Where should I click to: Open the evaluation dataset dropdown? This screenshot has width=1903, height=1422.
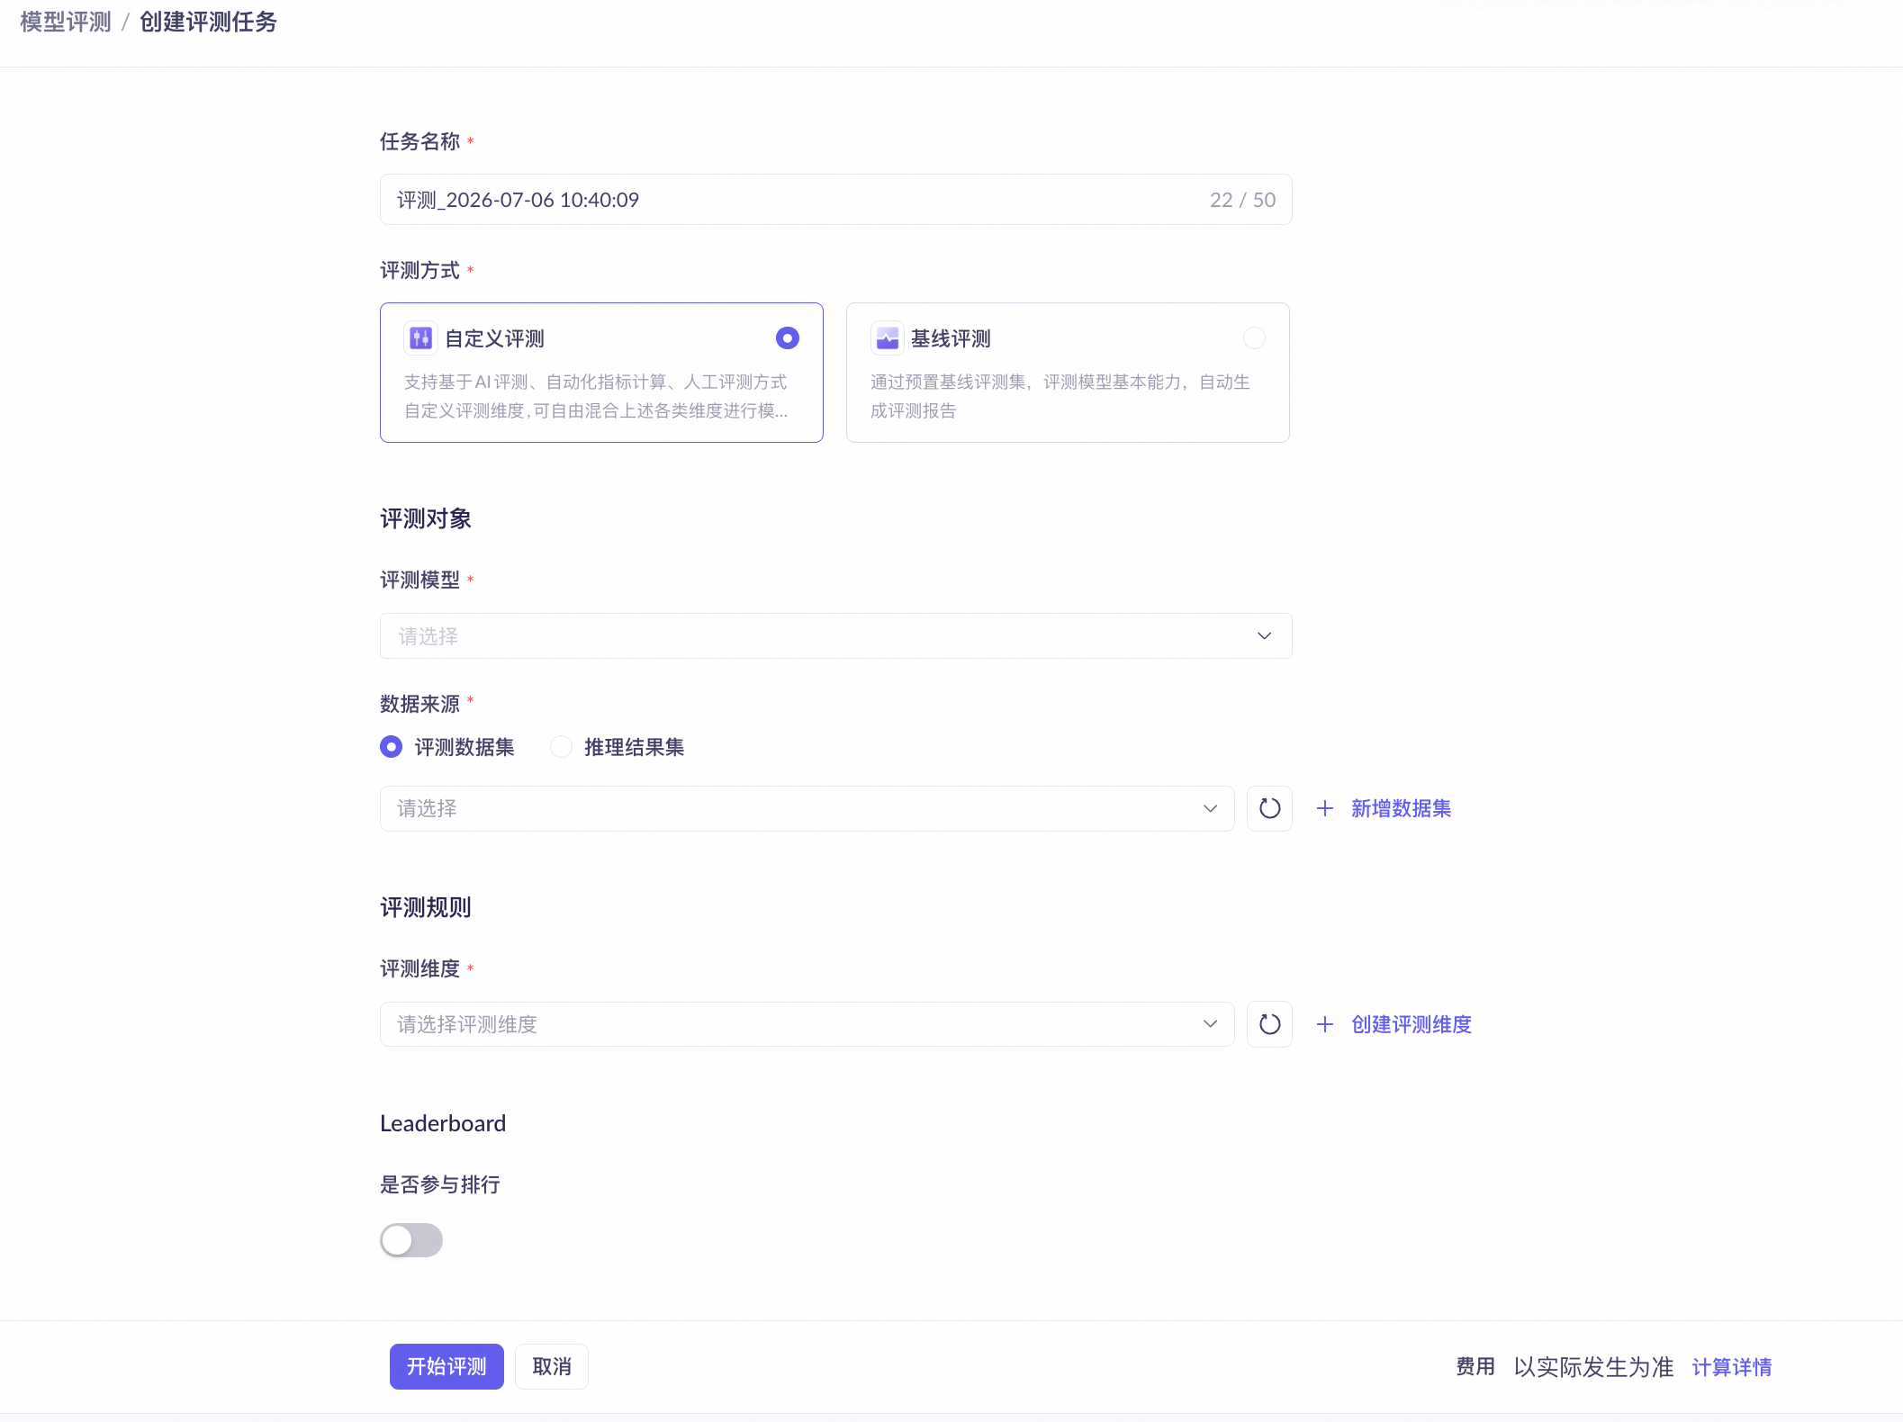pos(807,808)
